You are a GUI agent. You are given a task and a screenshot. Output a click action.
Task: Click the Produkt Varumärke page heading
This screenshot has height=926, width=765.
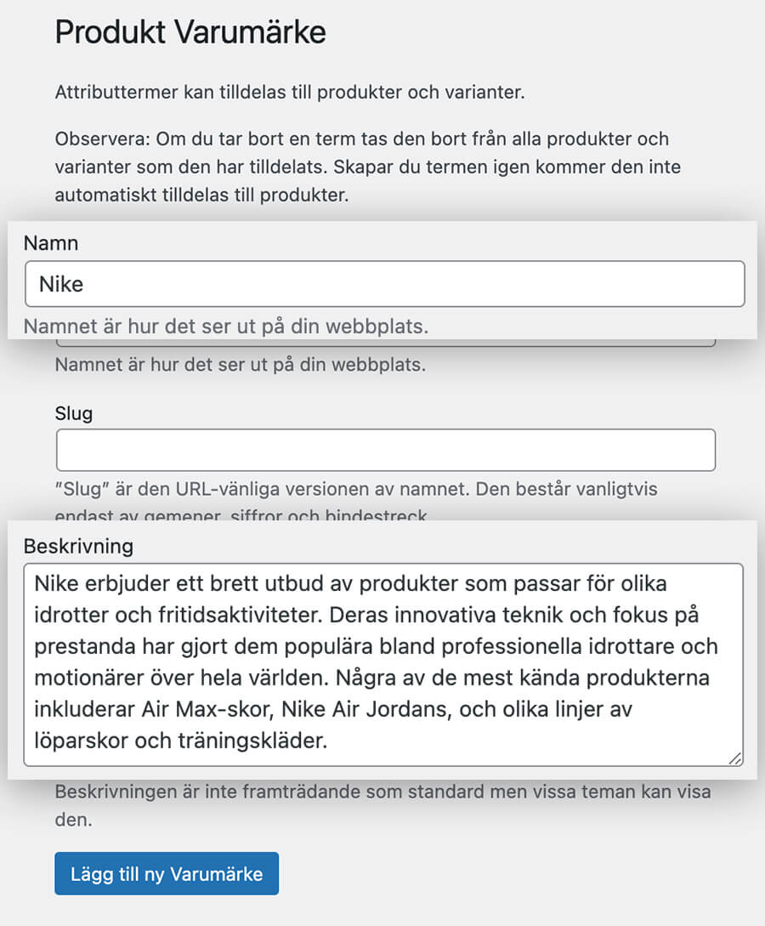190,33
